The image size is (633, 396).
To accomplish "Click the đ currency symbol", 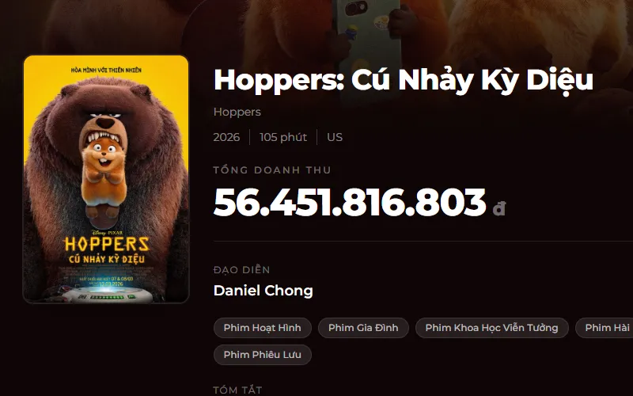I will [x=499, y=208].
